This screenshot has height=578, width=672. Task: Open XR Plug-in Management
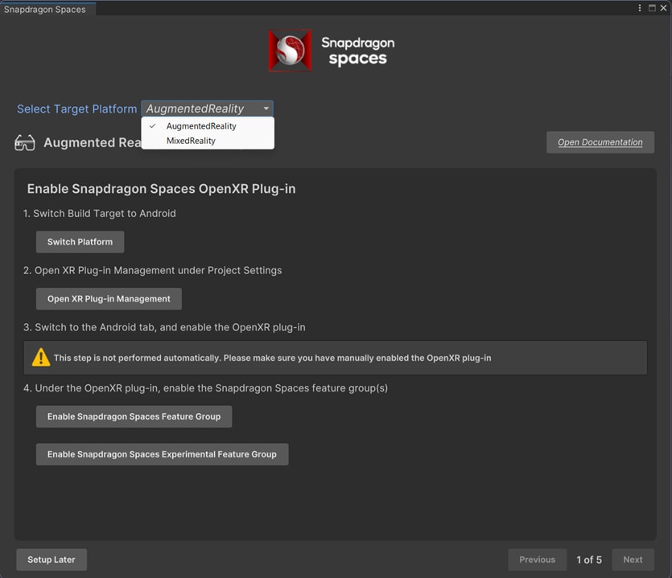pos(109,299)
